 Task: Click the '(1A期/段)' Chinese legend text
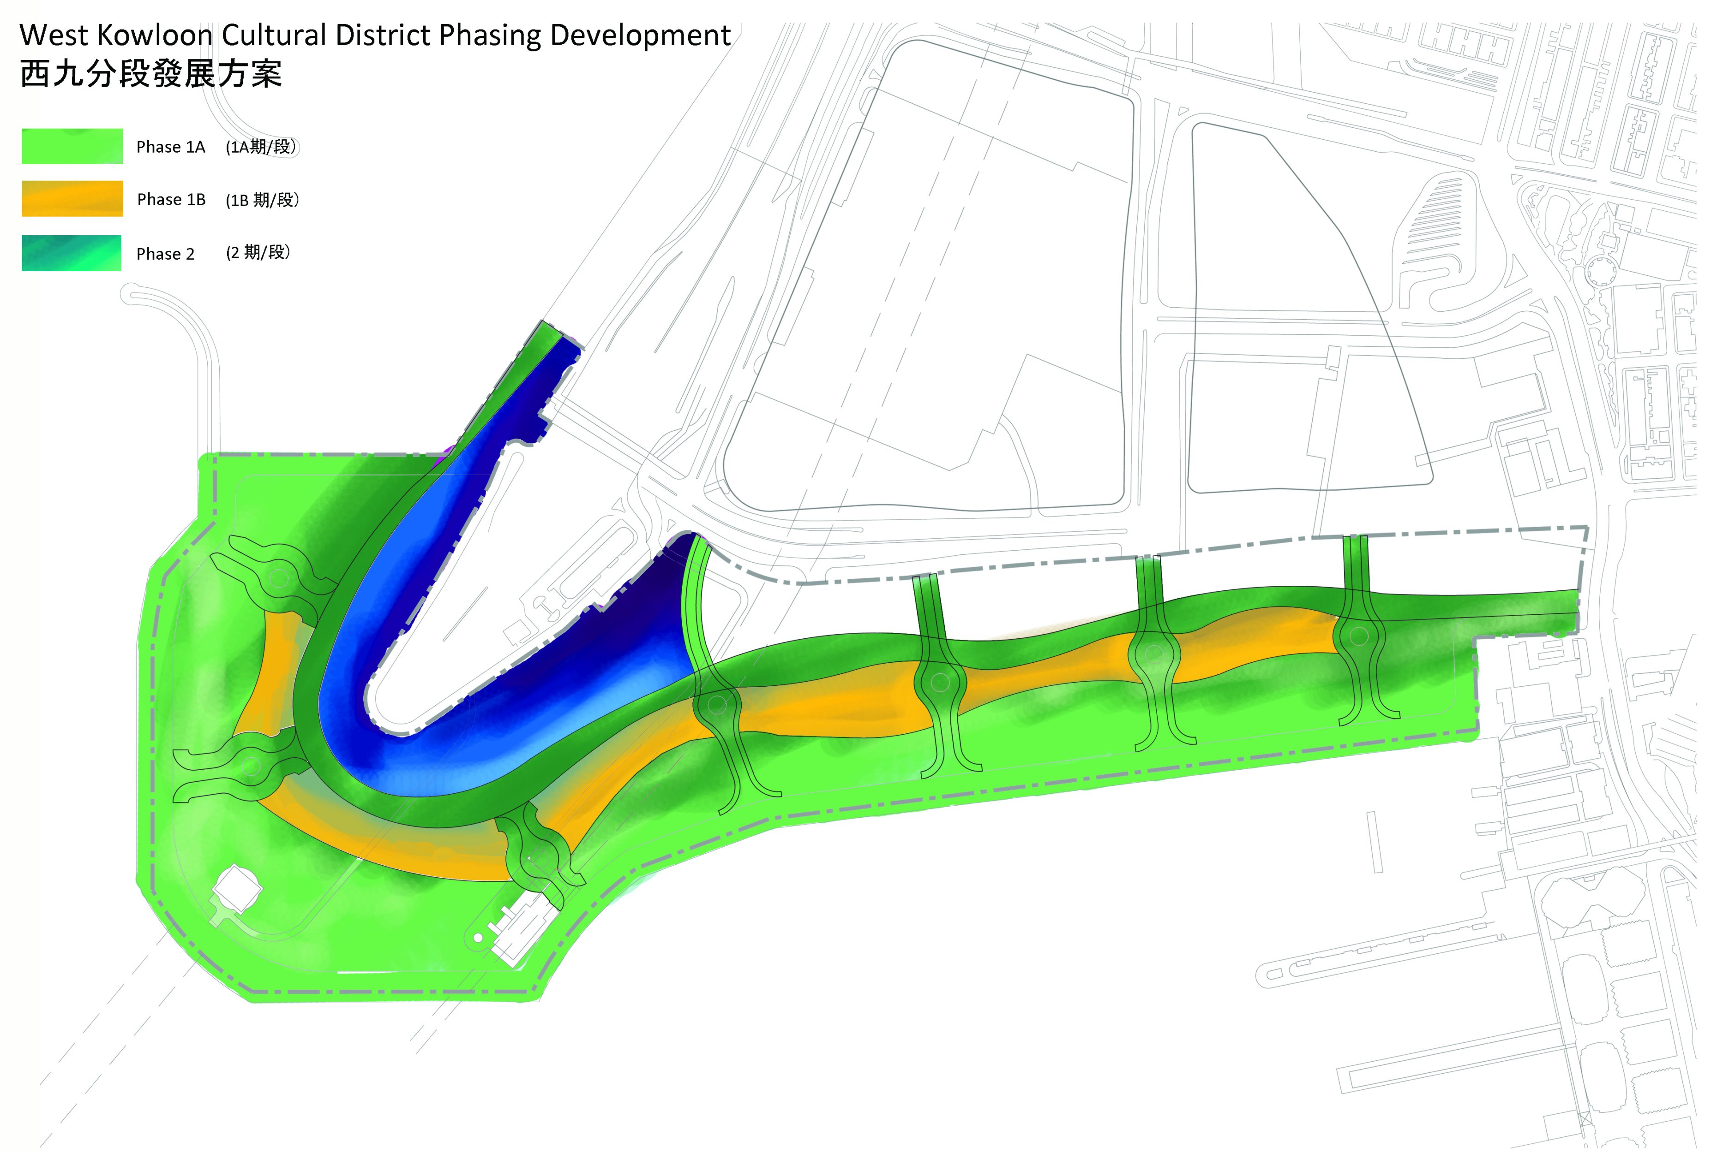tap(261, 147)
